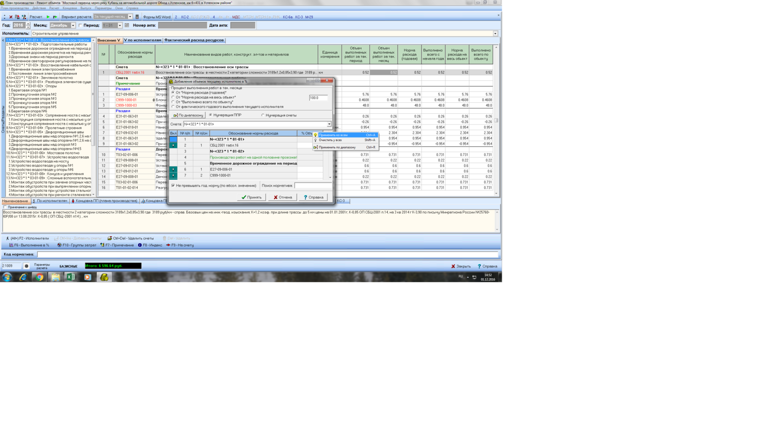Open calculation parameters gear icon
The width and height of the screenshot is (776, 442).
click(x=26, y=266)
